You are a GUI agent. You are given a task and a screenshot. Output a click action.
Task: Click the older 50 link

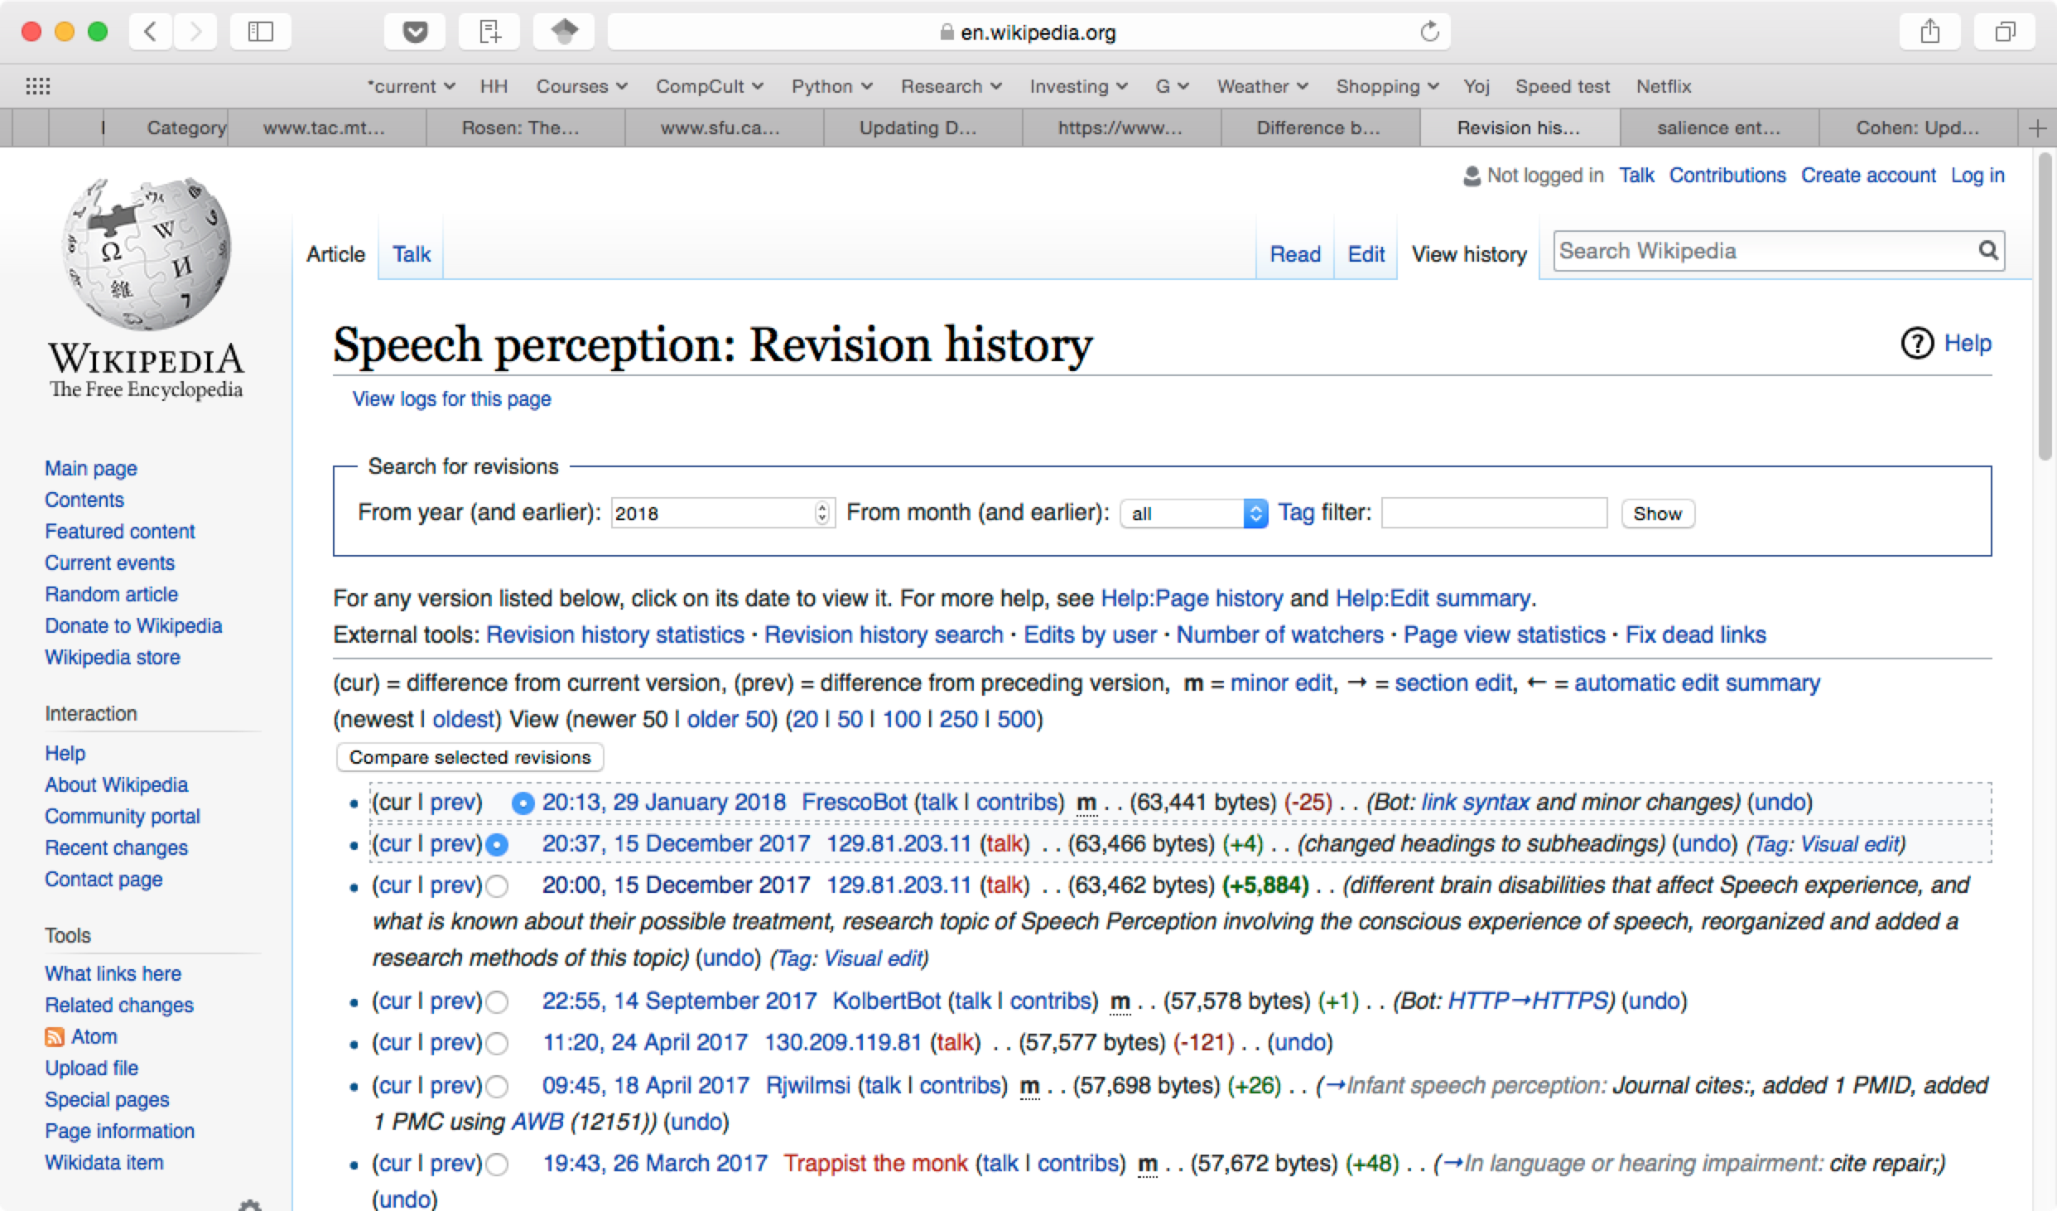[728, 719]
